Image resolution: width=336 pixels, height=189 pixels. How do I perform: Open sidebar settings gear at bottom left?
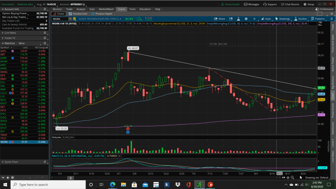12,178
